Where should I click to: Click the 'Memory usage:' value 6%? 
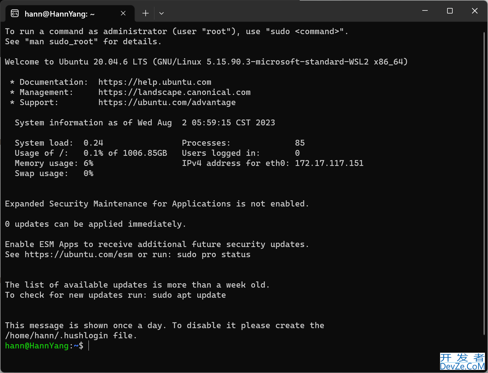pos(89,163)
